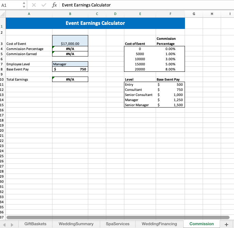This screenshot has height=228, width=234.
Task: Select the Base Event Pay 750 cell
Action: pyautogui.click(x=70, y=69)
